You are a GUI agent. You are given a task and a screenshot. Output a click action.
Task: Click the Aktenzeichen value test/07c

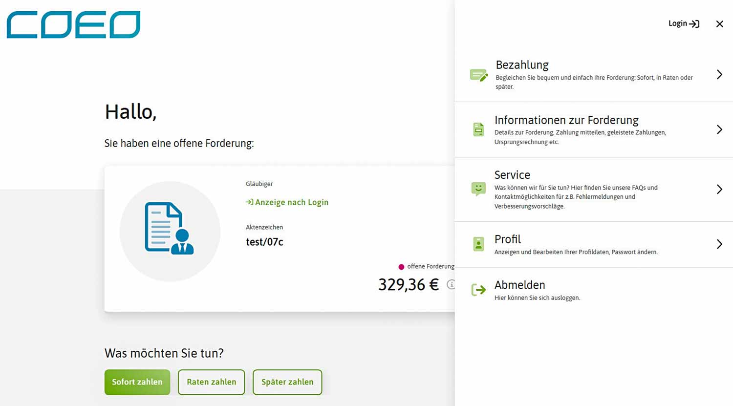coord(264,242)
